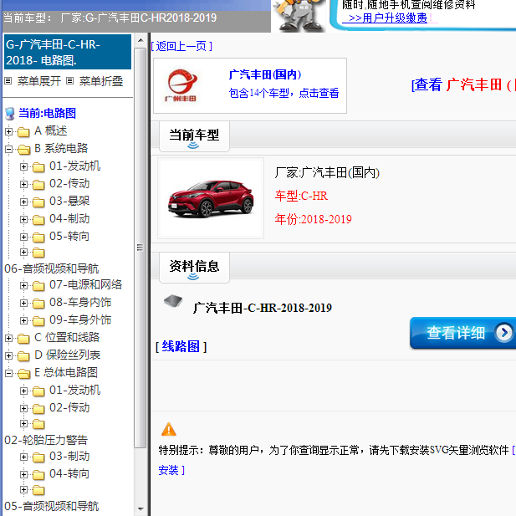Select 05-转向 under B 系统电路
The image size is (516, 516).
tap(69, 237)
